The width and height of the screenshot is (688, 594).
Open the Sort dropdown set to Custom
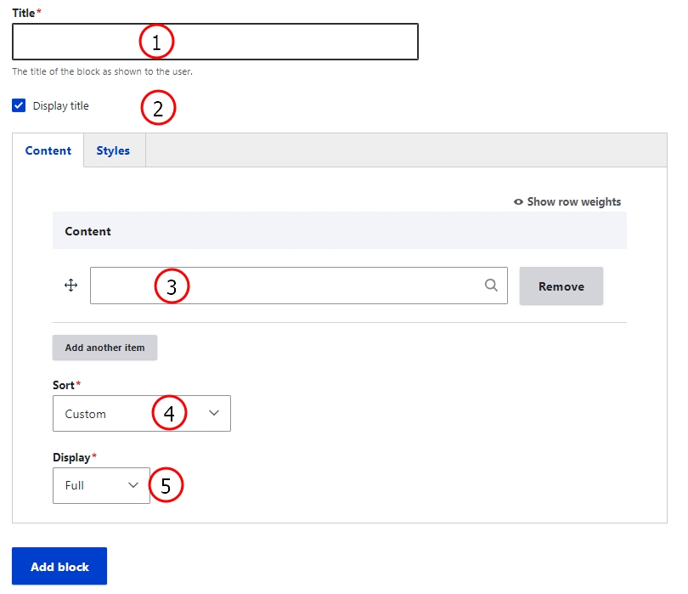pyautogui.click(x=142, y=414)
